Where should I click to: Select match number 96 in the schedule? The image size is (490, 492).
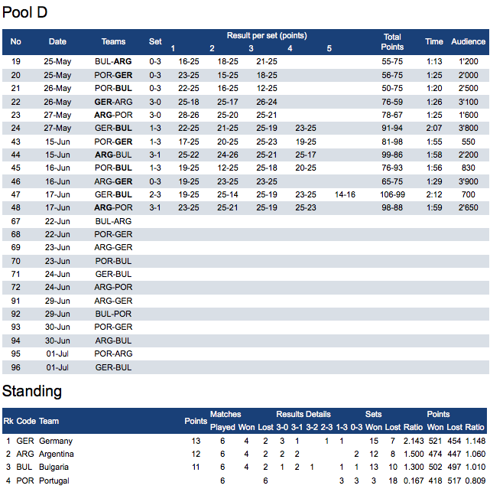click(15, 367)
